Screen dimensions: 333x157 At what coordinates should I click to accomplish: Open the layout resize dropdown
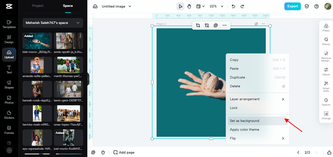[200, 6]
